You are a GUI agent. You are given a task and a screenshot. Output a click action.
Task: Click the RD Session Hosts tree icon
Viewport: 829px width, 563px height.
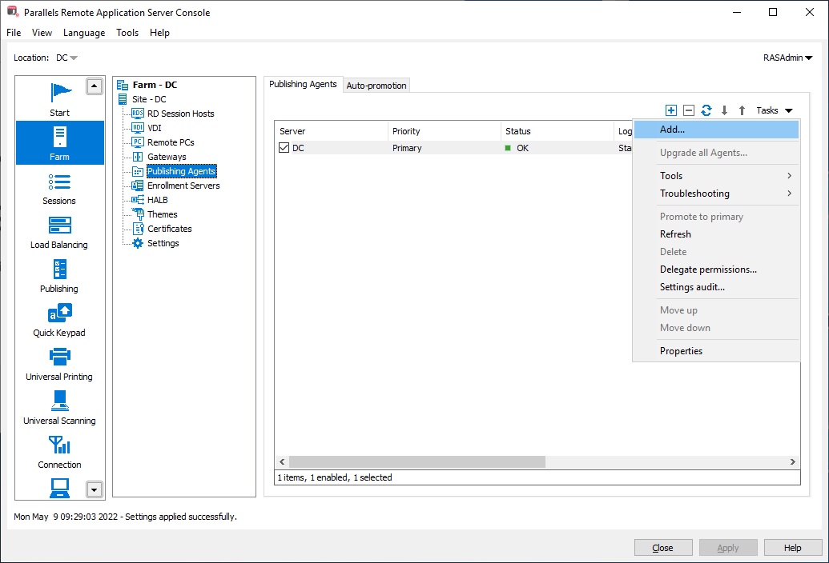(138, 114)
